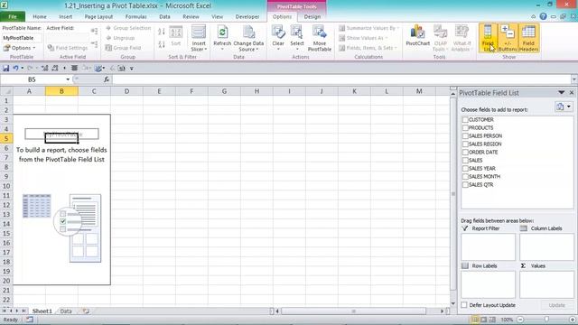Enable Defer Layout Update
This screenshot has height=325, width=578.
(x=464, y=305)
